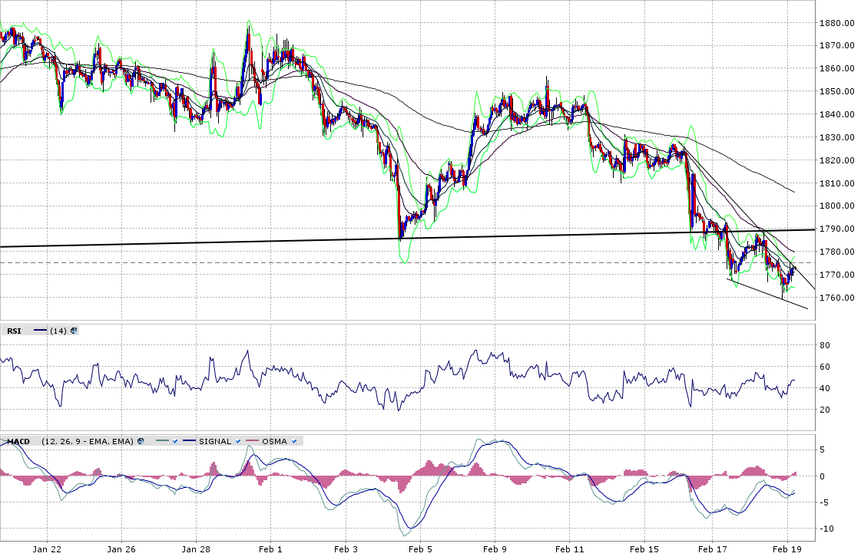Viewport: 861px width, 560px height.
Task: Uncheck the MACD line checkbox
Action: click(174, 441)
